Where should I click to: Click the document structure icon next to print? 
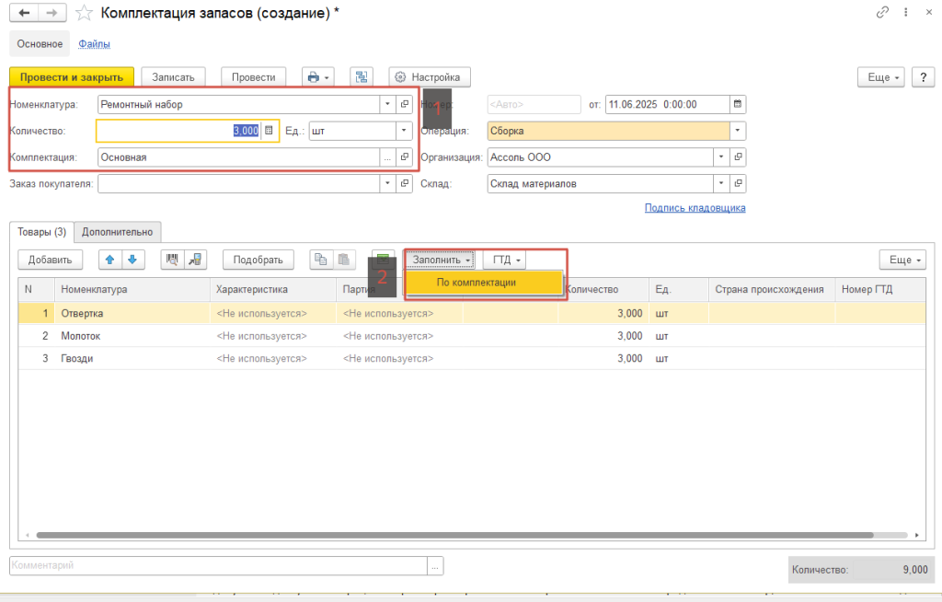(x=361, y=77)
